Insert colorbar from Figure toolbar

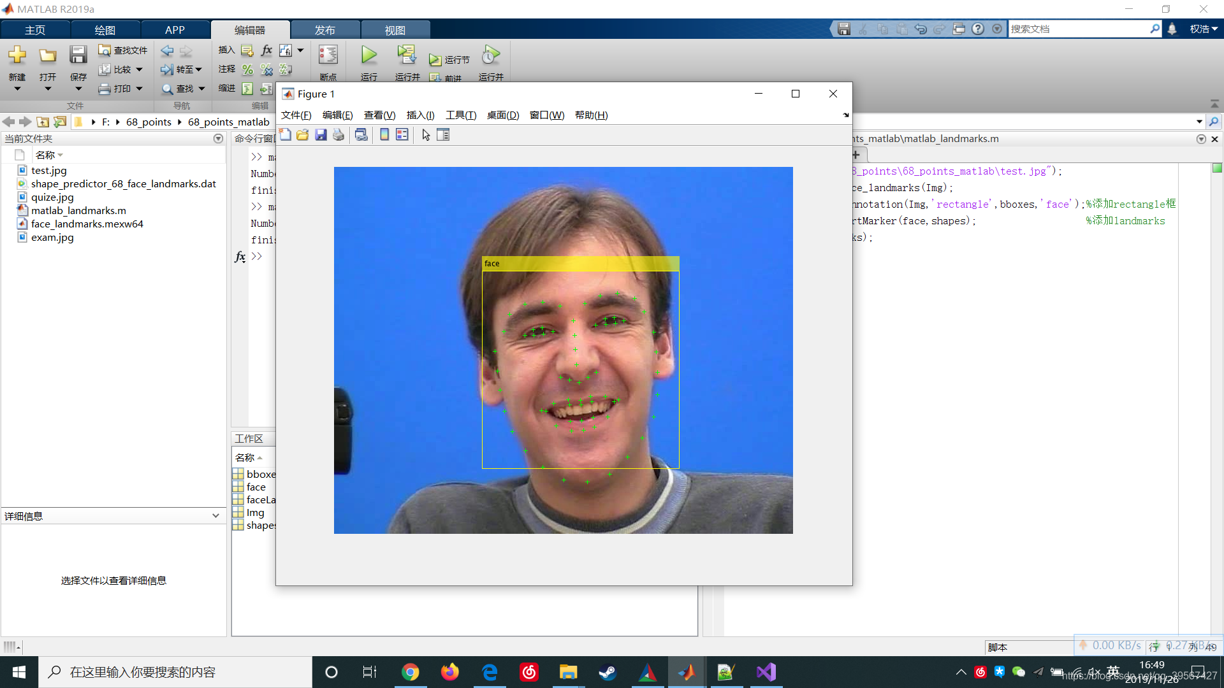pos(384,134)
